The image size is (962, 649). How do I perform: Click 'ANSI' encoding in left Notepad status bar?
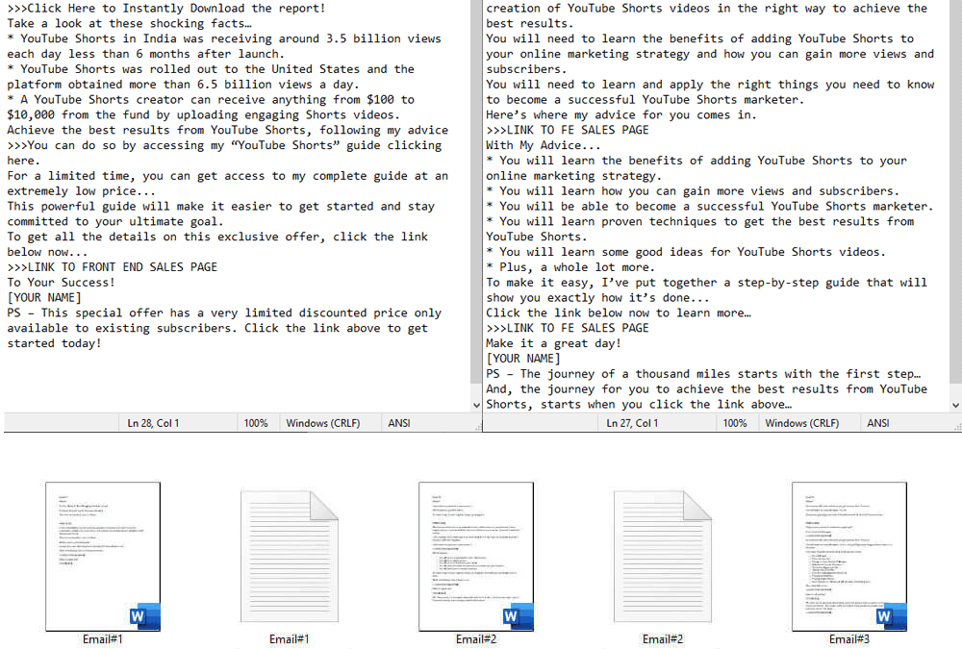point(399,423)
